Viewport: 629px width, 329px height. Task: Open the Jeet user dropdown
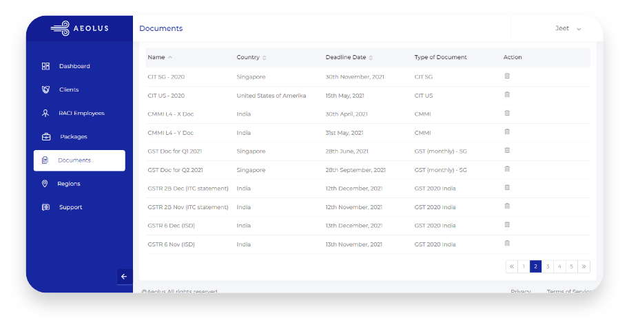pos(568,28)
